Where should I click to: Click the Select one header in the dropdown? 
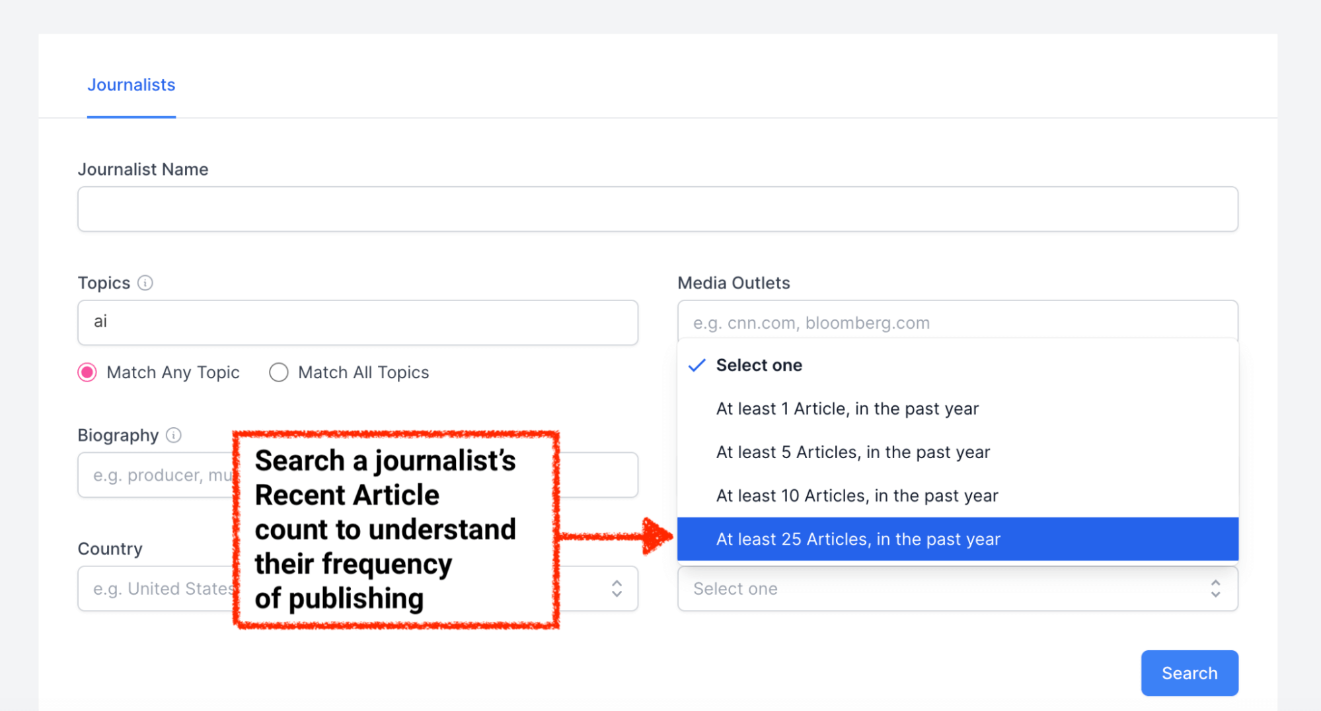coord(759,364)
